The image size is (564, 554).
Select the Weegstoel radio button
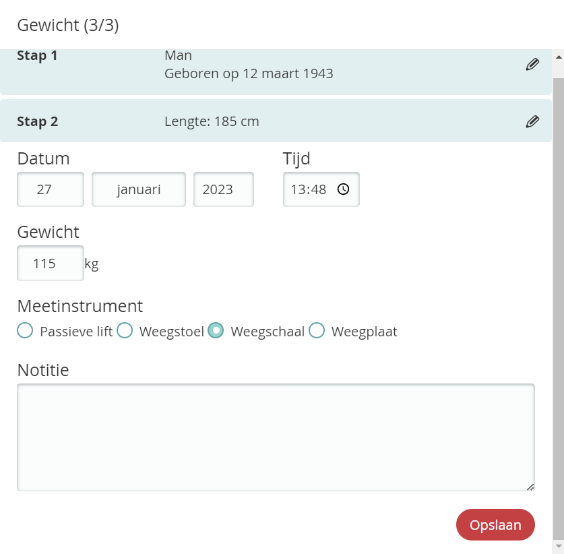pos(125,331)
